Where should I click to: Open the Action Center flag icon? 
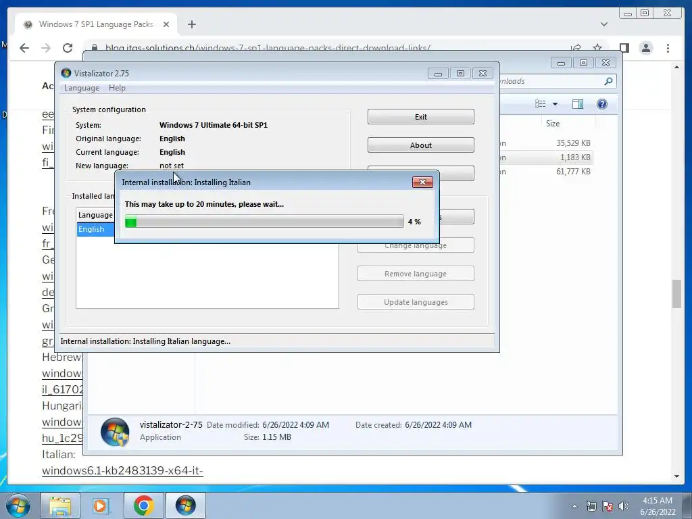[608, 506]
